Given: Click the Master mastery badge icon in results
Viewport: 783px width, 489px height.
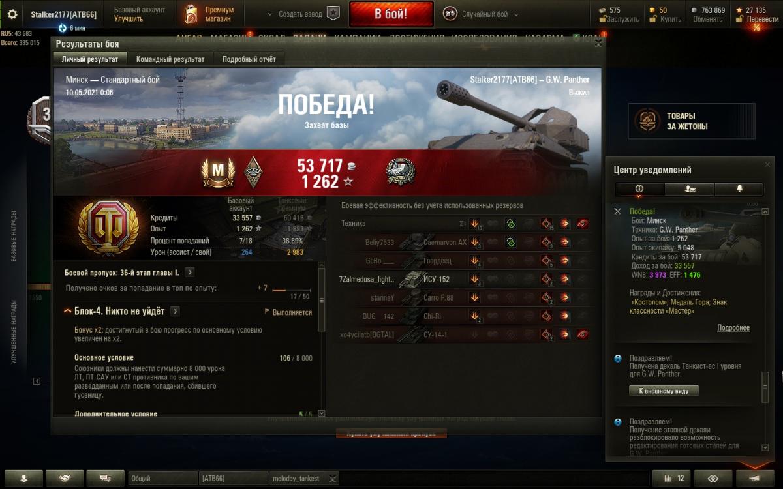Looking at the screenshot, I should click(217, 172).
